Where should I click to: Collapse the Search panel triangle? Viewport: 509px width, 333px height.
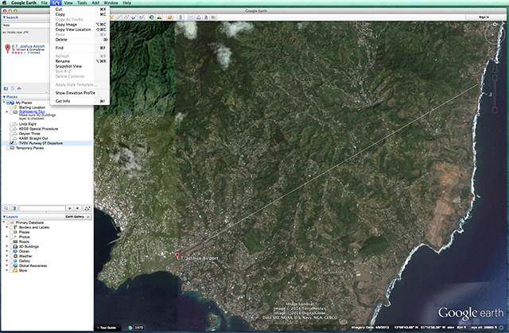pos(4,17)
